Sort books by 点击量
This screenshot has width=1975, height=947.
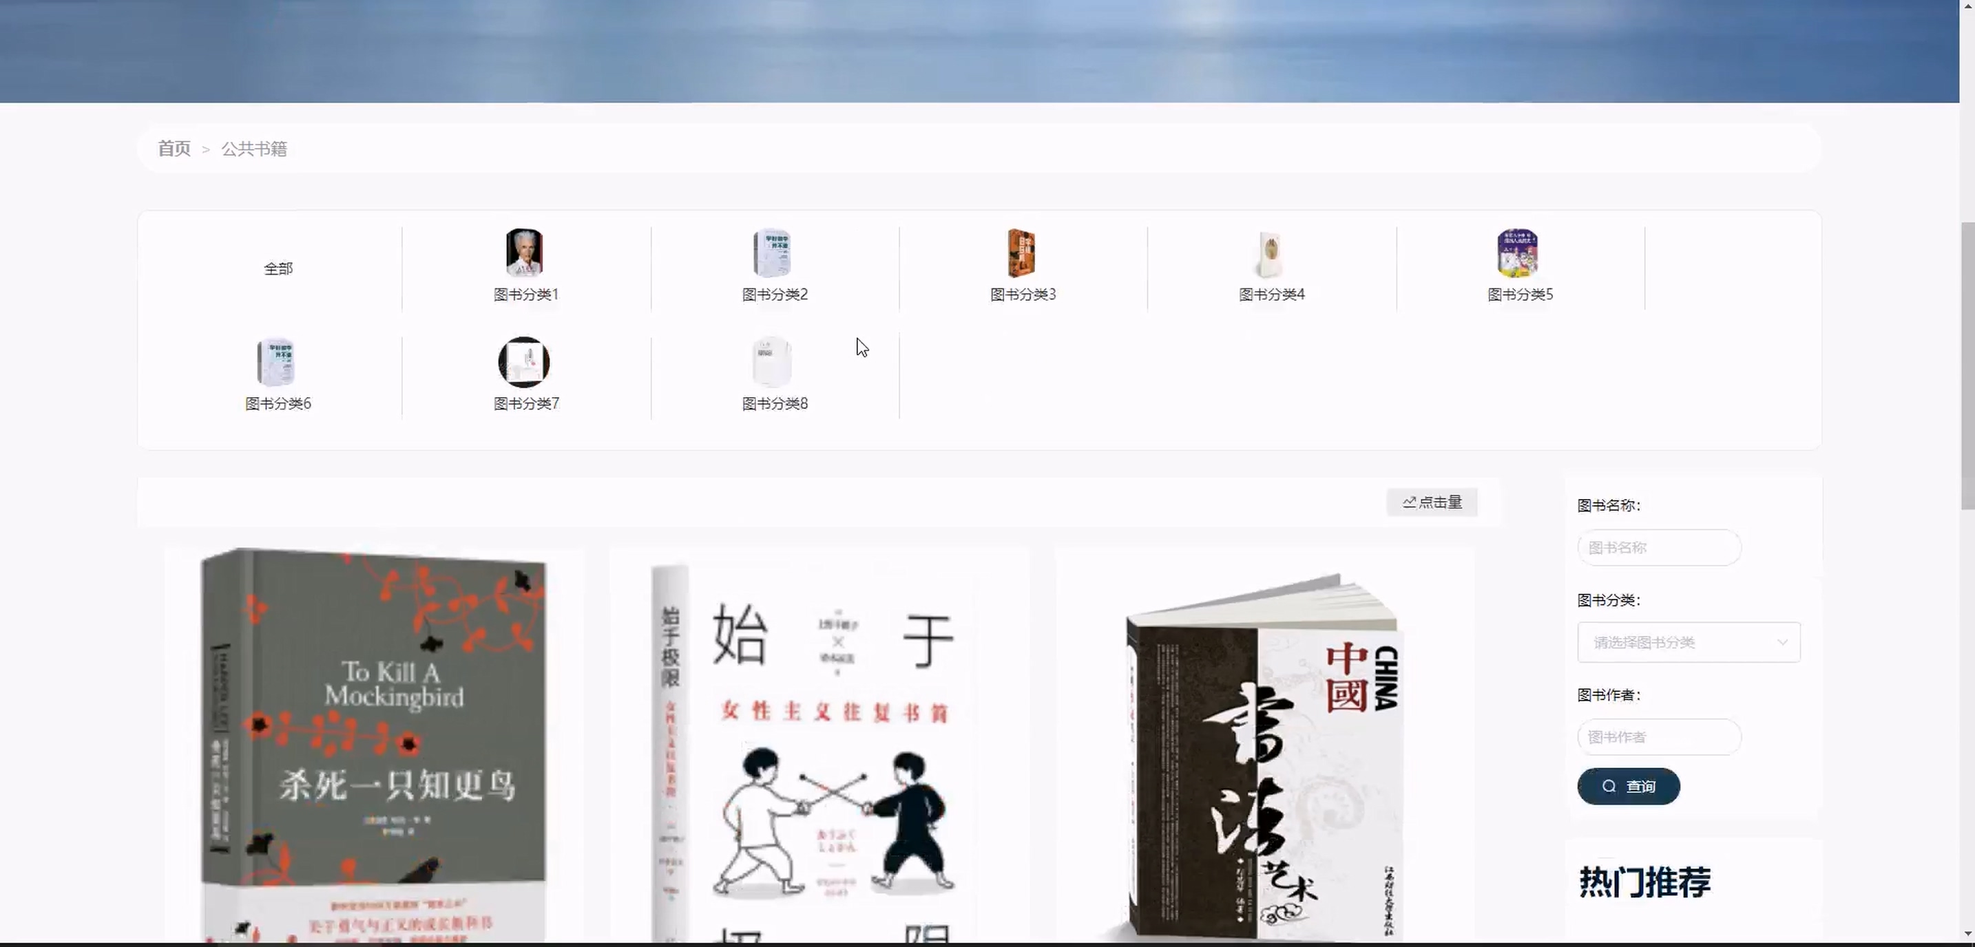tap(1432, 502)
